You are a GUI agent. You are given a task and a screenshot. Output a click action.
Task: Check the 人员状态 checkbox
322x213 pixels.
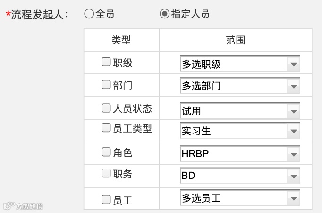[106, 108]
